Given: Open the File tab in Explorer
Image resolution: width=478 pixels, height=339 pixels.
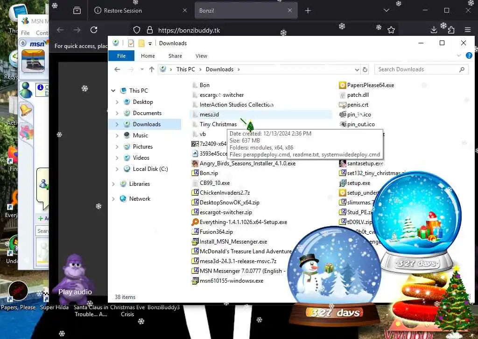Looking at the screenshot, I should pos(121,56).
